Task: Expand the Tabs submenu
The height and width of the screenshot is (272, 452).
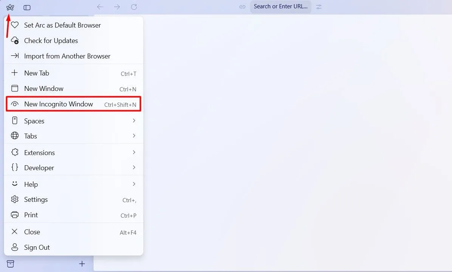Action: click(30, 136)
